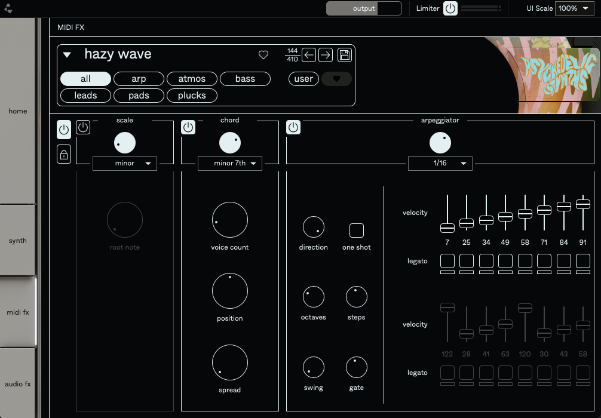Click the chord type knob

click(x=230, y=143)
